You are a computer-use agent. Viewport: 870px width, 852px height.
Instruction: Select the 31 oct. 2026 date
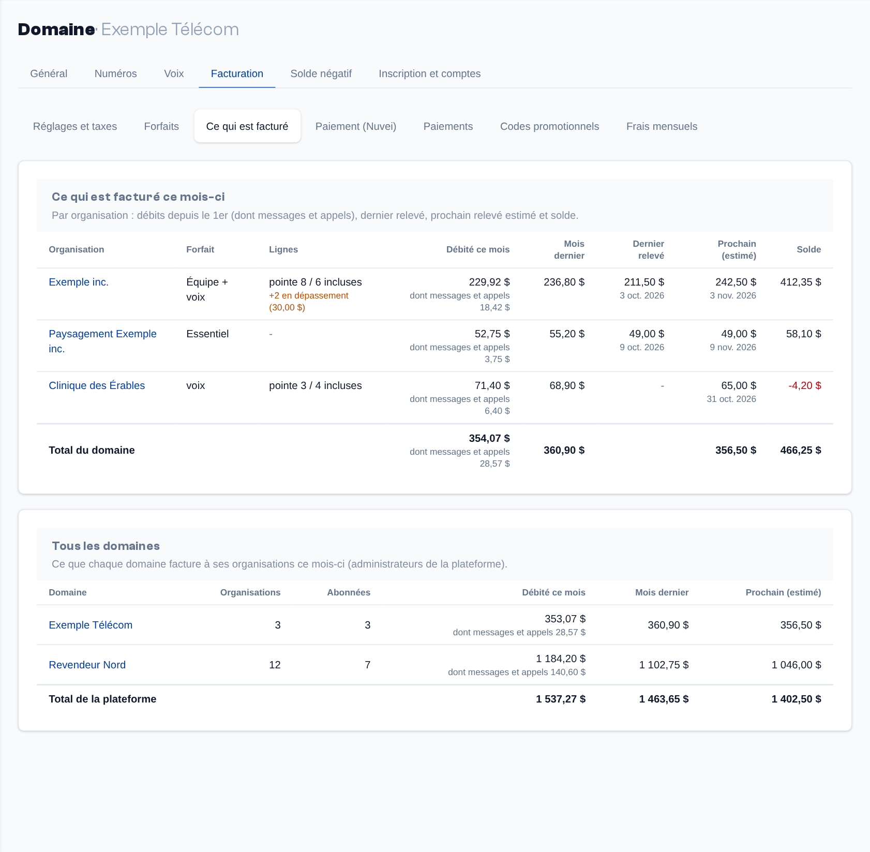[x=731, y=399]
